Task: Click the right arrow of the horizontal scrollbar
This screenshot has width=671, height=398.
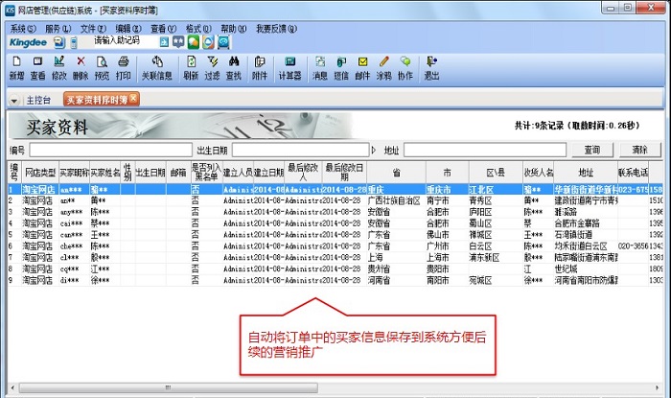Action: pyautogui.click(x=657, y=387)
